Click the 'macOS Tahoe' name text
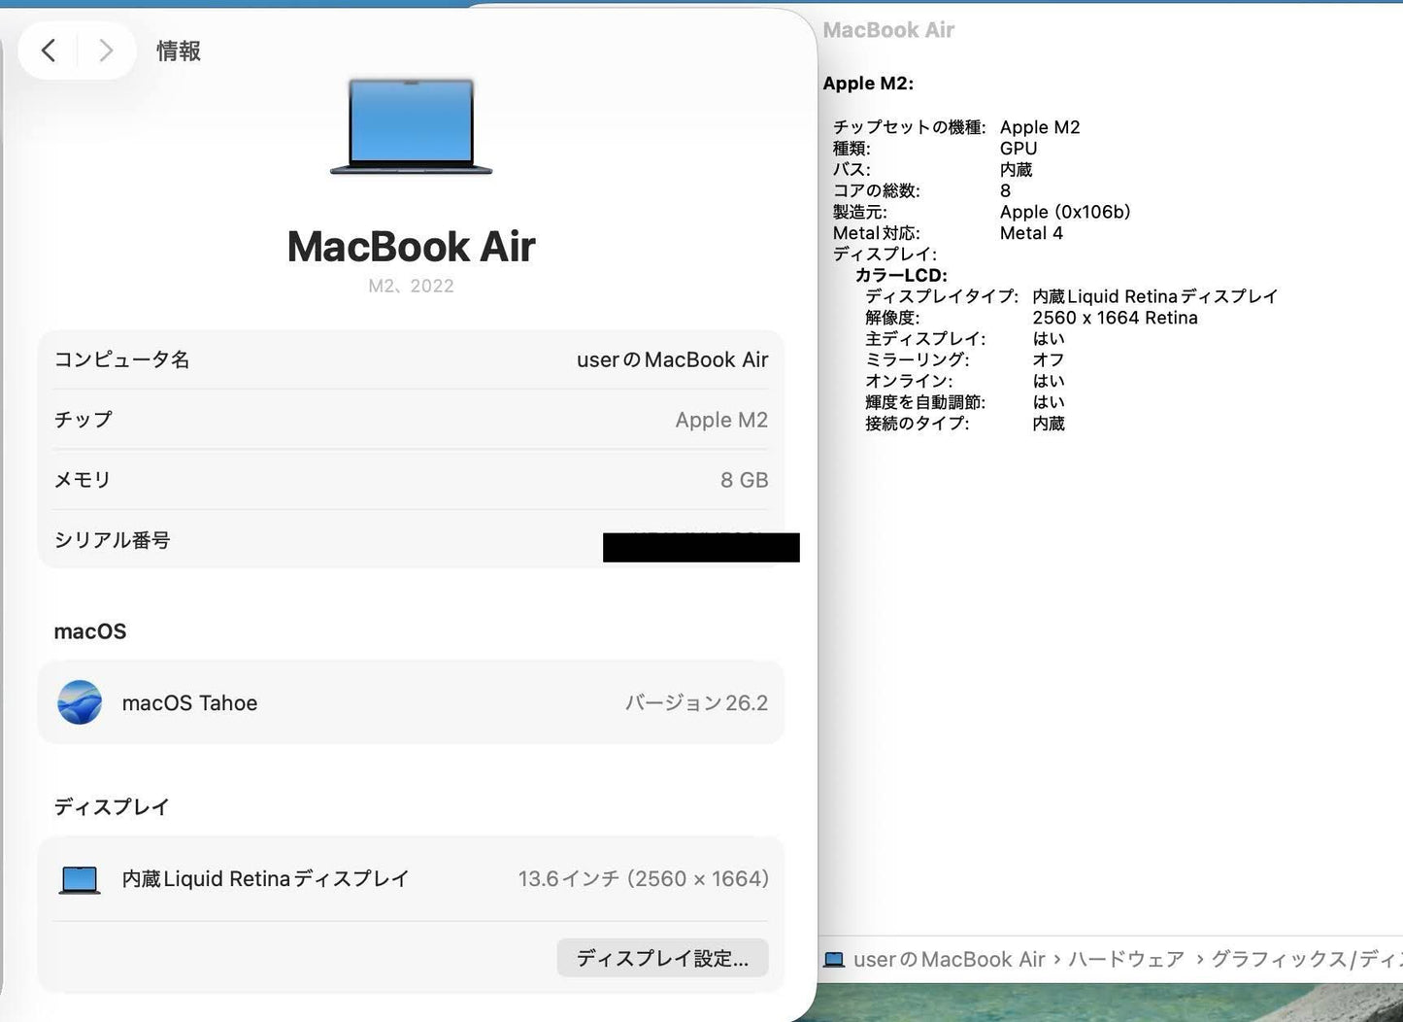The image size is (1403, 1022). [189, 703]
